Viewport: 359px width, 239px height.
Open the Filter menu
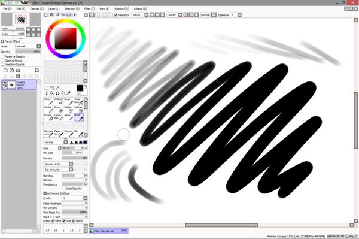pos(89,9)
